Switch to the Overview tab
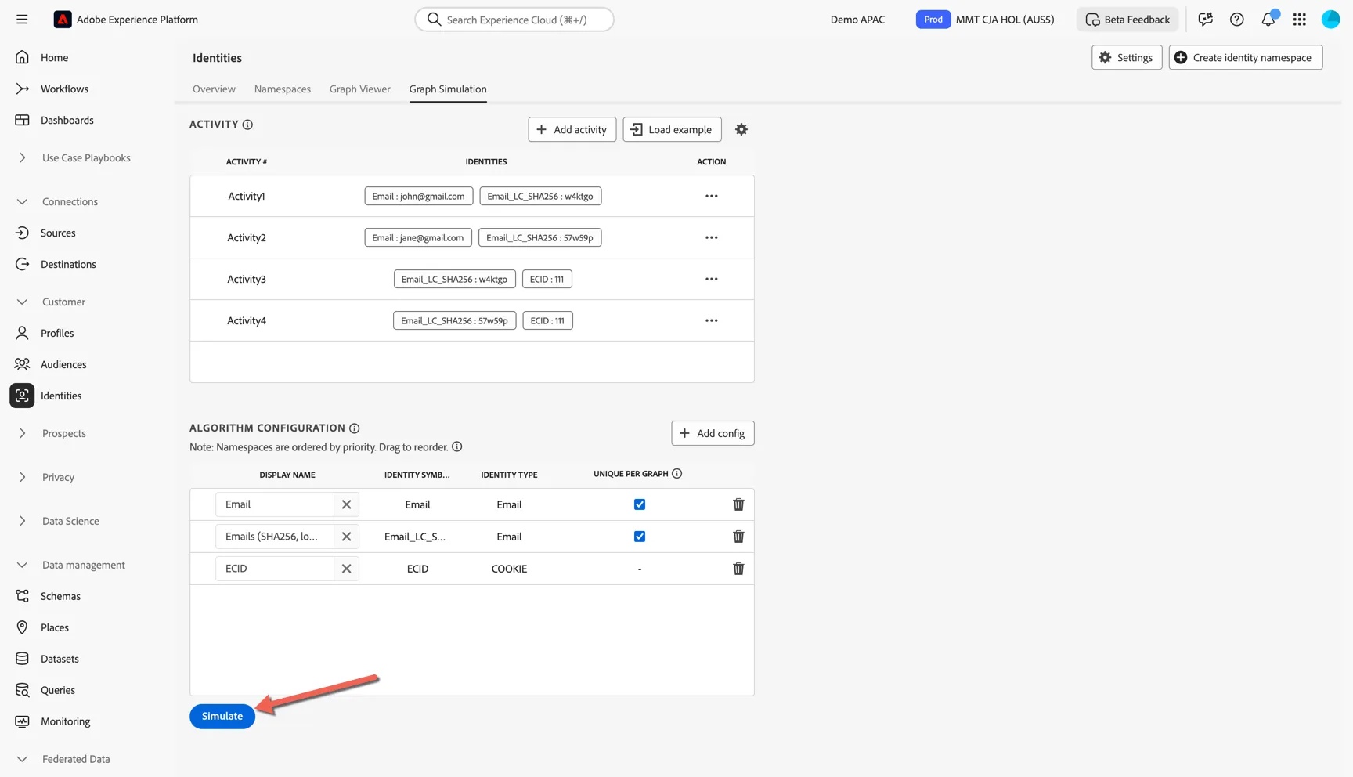The width and height of the screenshot is (1353, 777). tap(214, 89)
